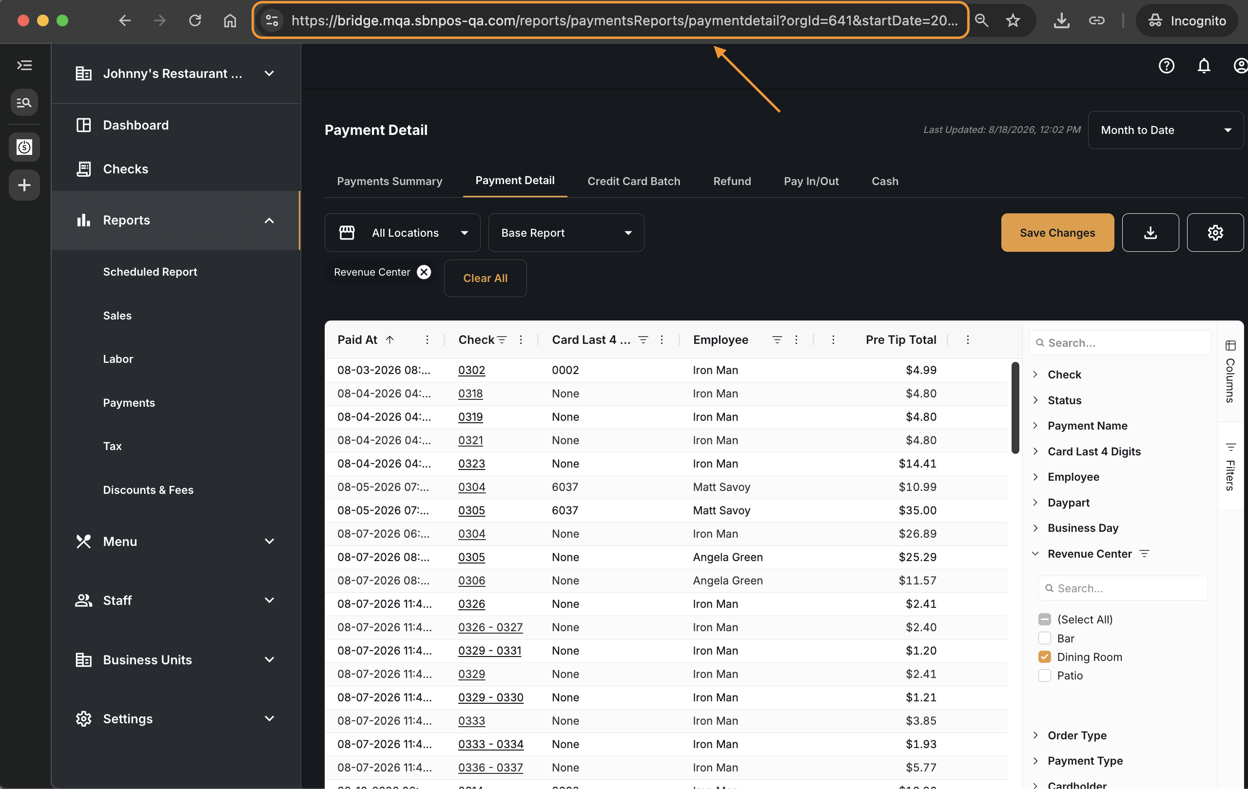Open Employee column menu dots
Viewport: 1248px width, 789px height.
(796, 340)
